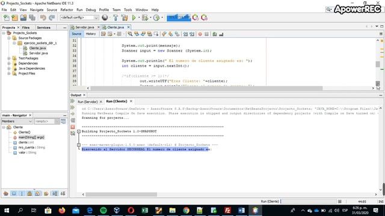Switch to the Servidor.java editor tab

coord(84,27)
